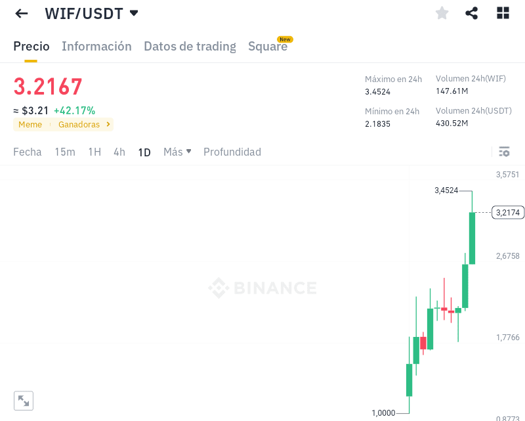Open the Meme category tag

tap(30, 124)
